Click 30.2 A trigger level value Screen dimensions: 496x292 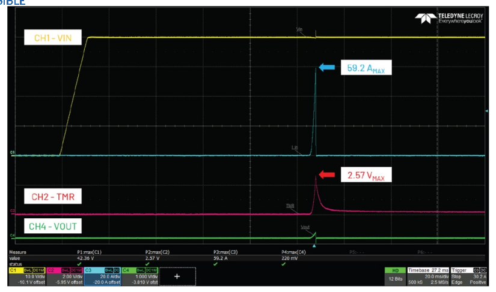coord(480,276)
